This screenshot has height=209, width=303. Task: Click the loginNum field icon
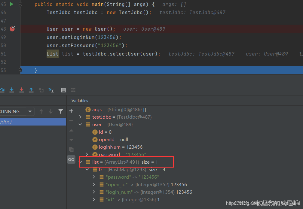click(x=95, y=147)
